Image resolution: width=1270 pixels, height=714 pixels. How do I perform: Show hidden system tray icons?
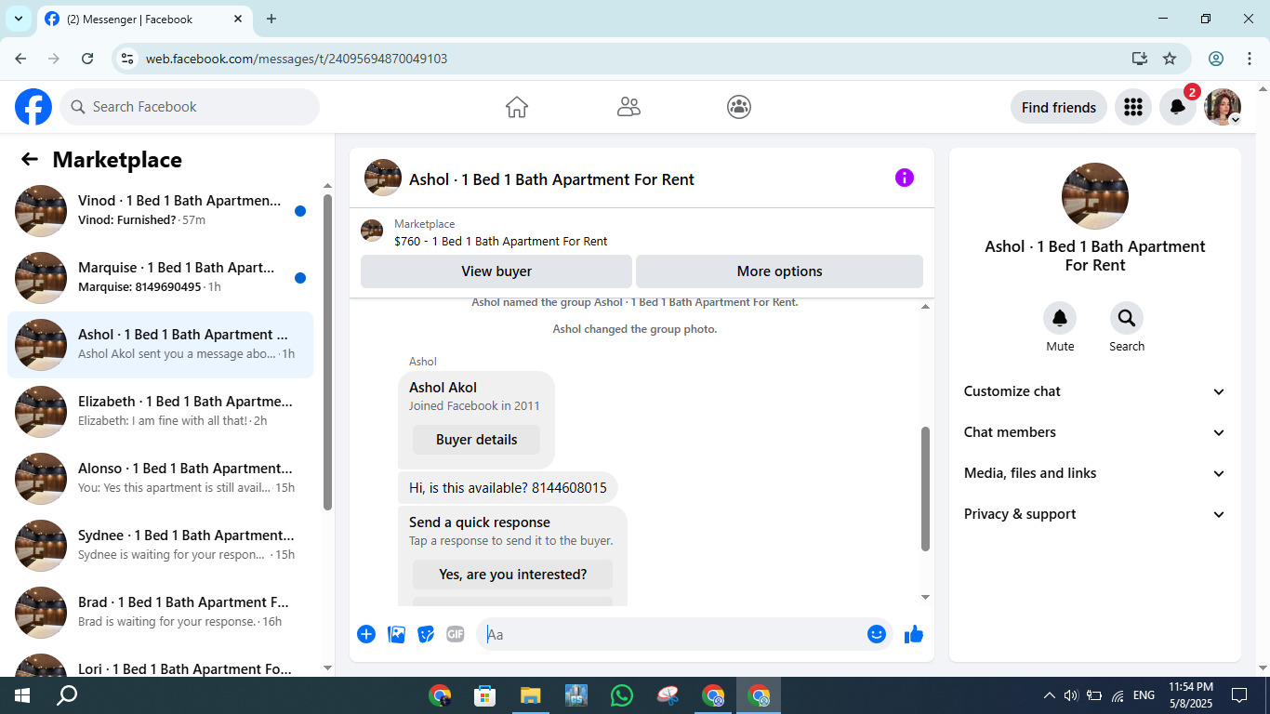tap(1050, 695)
